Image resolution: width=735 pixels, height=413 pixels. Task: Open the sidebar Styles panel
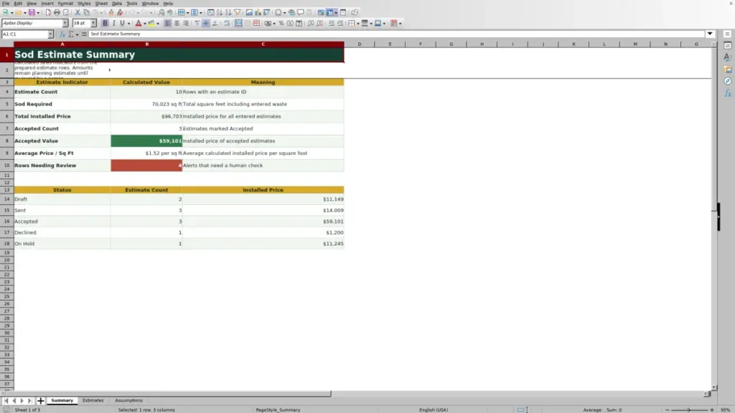tap(728, 57)
